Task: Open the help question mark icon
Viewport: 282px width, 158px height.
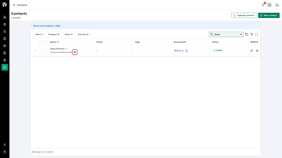Action: tap(5, 152)
